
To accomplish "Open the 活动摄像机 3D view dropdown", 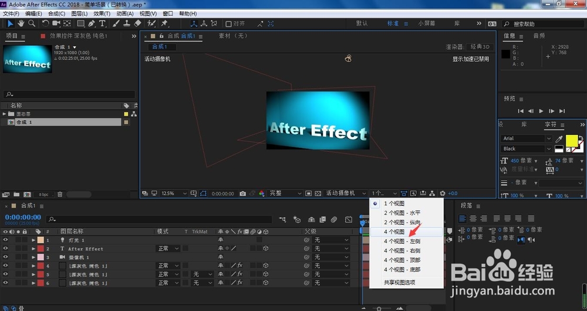I will pyautogui.click(x=346, y=194).
